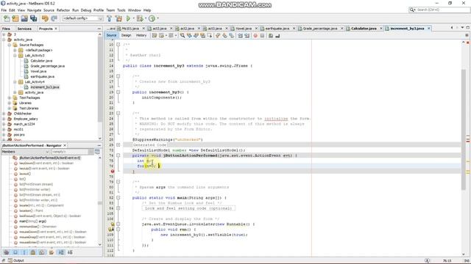Screen dimensions: 471x264
Task: Toggle Show Inherited Members in Navigator
Action: pyautogui.click(x=7, y=252)
